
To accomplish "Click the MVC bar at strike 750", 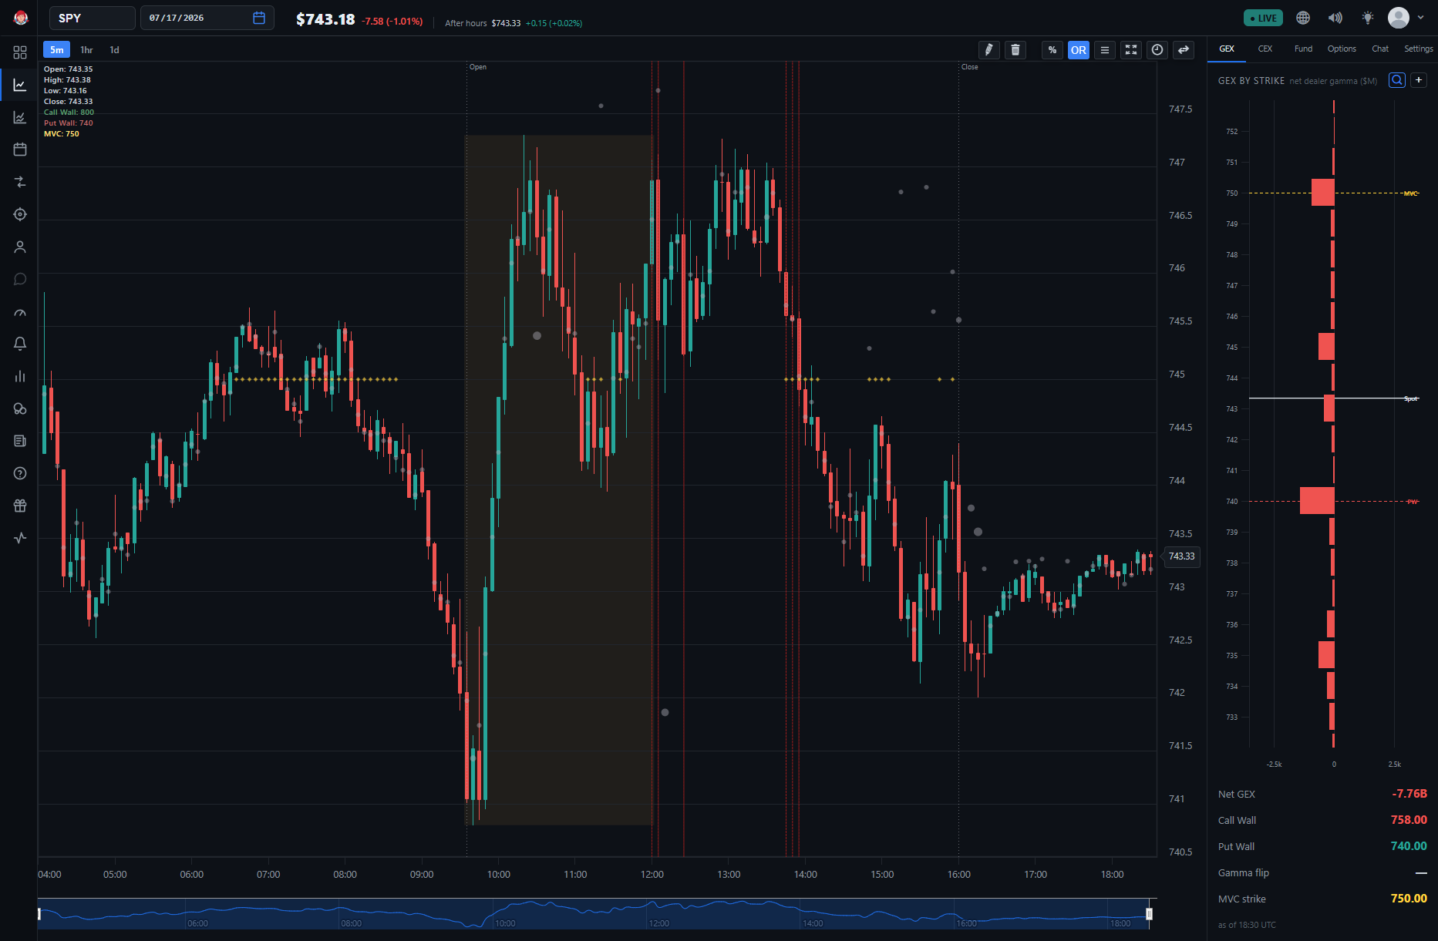I will click(x=1323, y=193).
